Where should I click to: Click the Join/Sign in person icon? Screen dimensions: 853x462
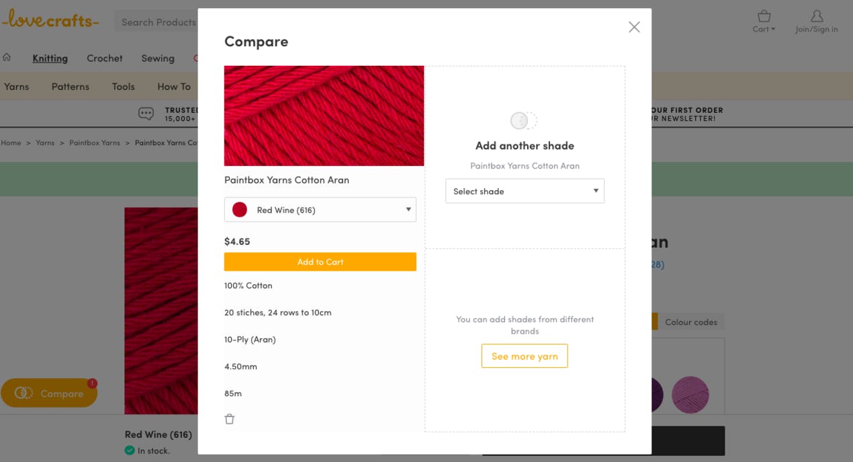pyautogui.click(x=817, y=16)
